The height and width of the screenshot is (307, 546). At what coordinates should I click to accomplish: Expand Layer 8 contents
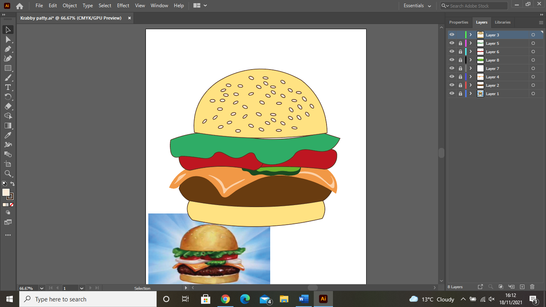pos(471,60)
